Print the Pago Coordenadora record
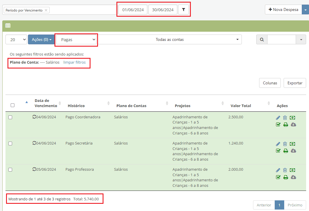This screenshot has width=309, height=211. (286, 125)
